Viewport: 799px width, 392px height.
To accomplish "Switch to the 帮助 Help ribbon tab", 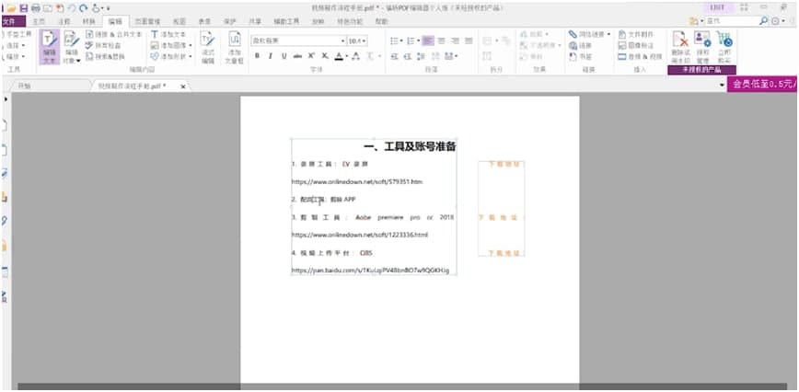I will (381, 22).
